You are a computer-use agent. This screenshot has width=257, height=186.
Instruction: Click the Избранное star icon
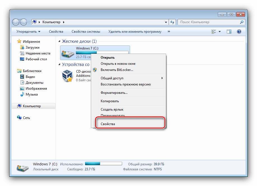tap(19, 41)
